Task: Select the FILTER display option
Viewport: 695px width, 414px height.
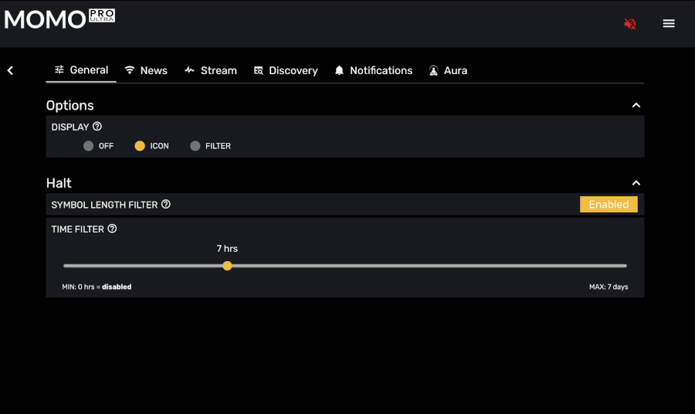Action: point(195,146)
